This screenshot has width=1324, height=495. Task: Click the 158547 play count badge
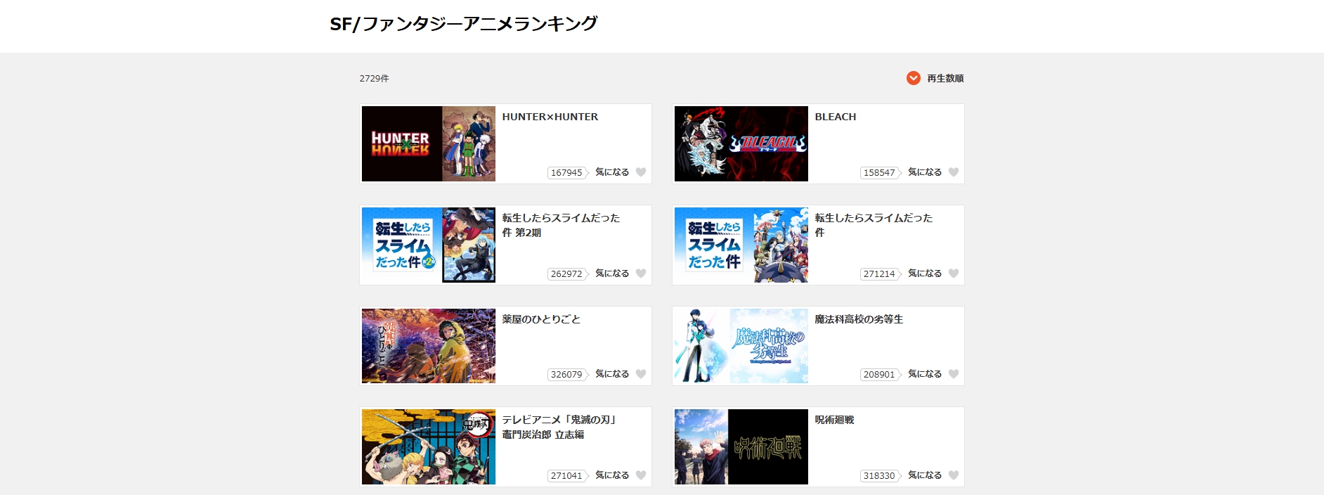point(881,173)
